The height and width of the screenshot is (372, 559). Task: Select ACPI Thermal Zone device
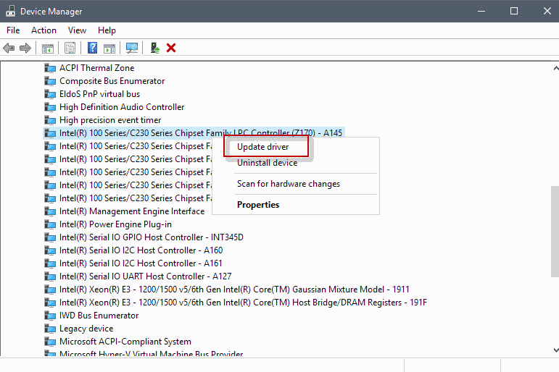coord(96,68)
